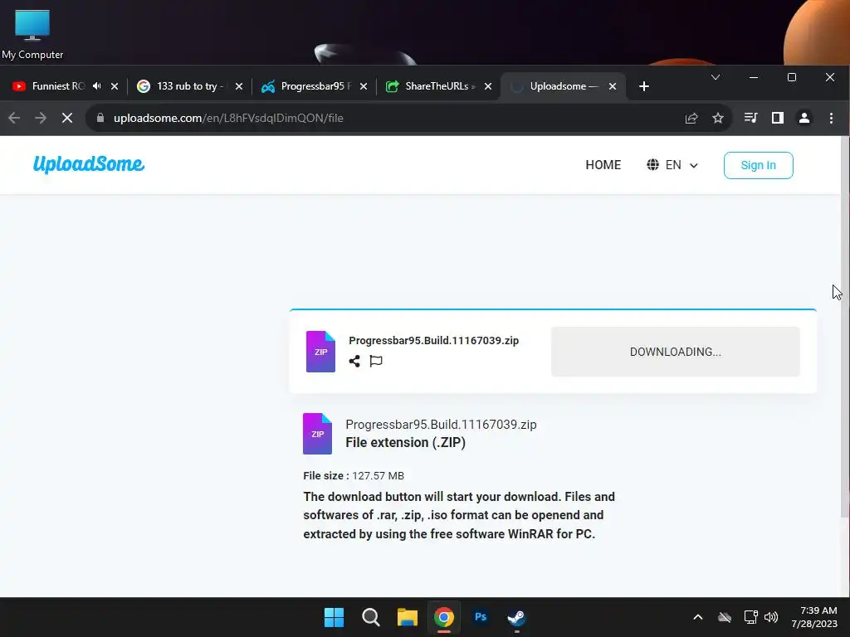Open Chrome three-dot menu
The image size is (850, 637).
[x=831, y=118]
